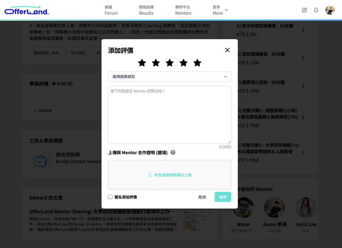Open the article thumbnail image
The image size is (342, 248).
(x=196, y=220)
